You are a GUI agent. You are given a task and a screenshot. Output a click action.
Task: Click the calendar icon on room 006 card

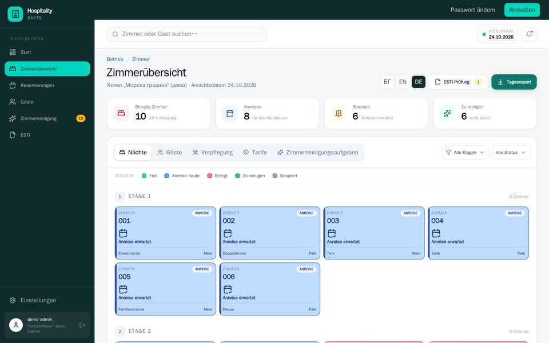(227, 289)
